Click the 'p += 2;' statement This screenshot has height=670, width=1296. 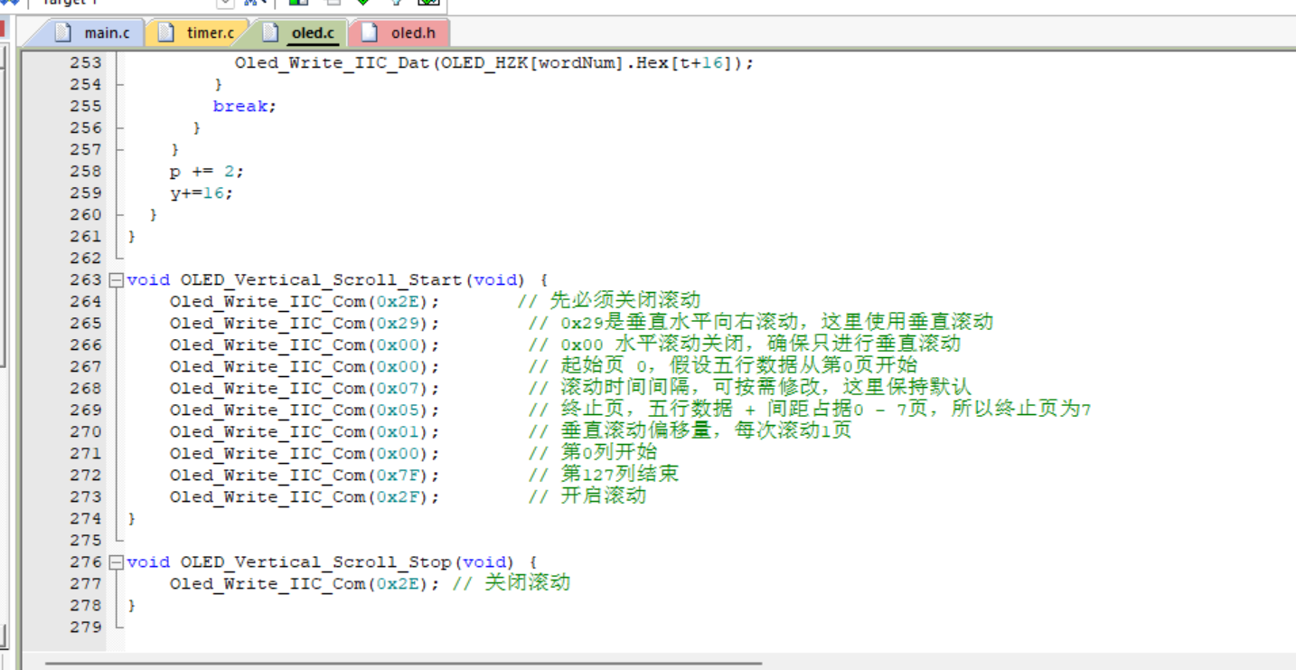point(207,172)
